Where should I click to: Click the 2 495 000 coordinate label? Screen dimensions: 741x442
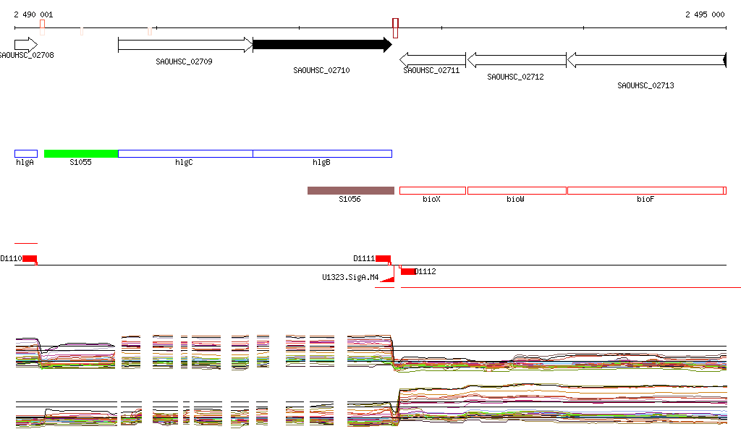pyautogui.click(x=705, y=14)
